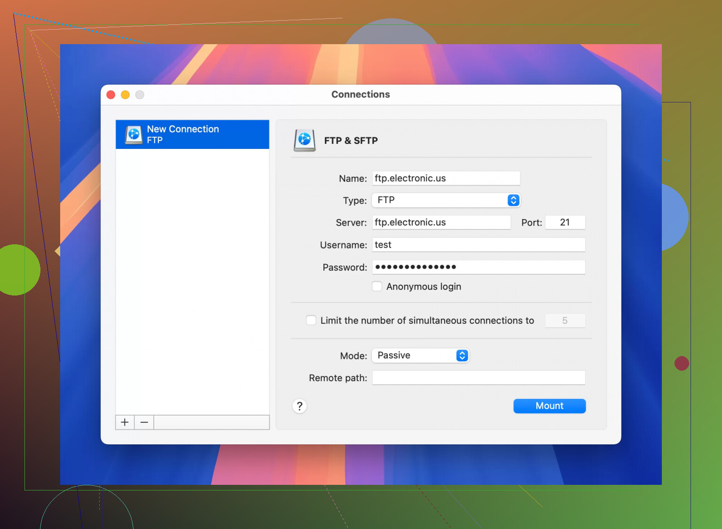The width and height of the screenshot is (722, 529).
Task: Click the "Limit the number of simultaneous connections to" label
Action: pos(427,320)
